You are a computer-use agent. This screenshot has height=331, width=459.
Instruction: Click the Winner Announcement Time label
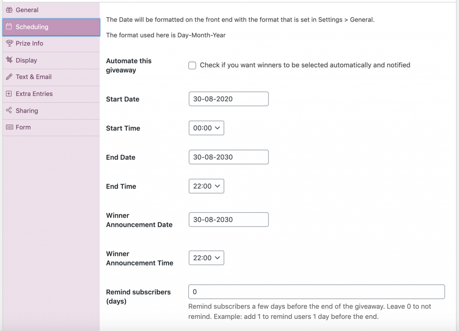click(140, 258)
